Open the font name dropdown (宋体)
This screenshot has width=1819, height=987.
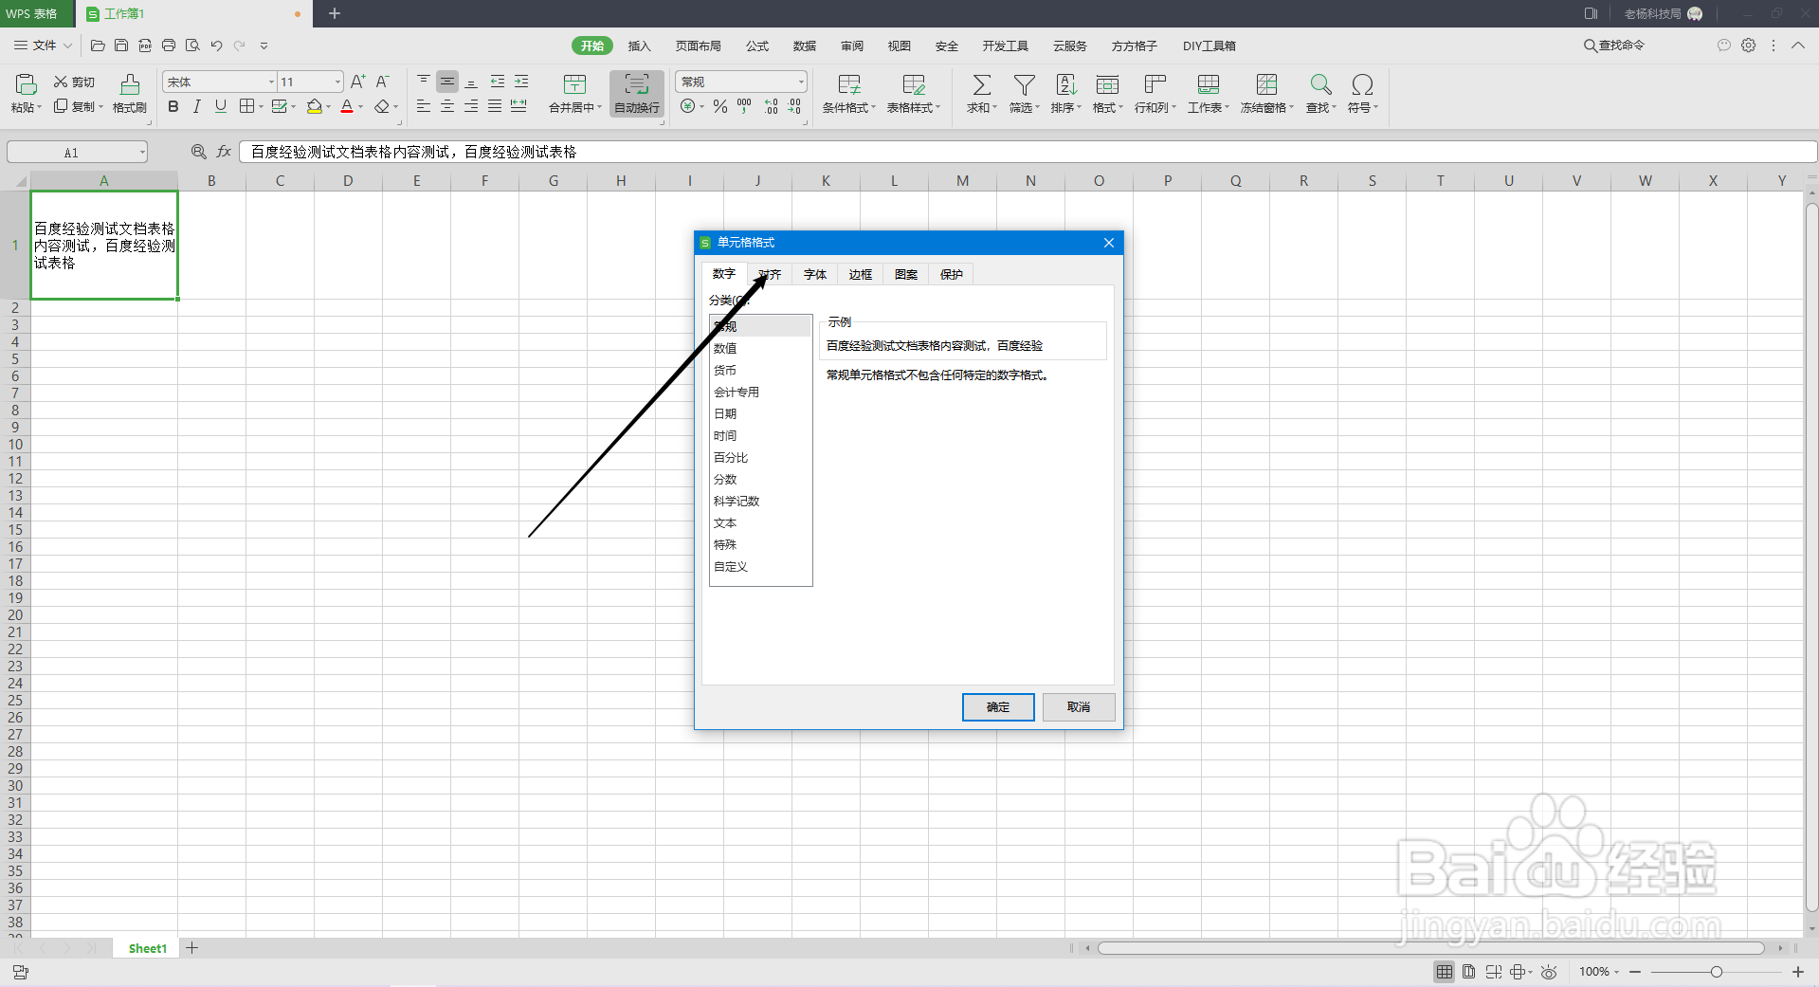271,82
